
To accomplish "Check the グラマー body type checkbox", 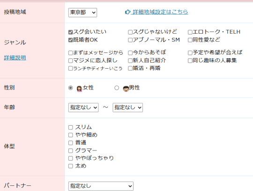I will click(70, 151).
